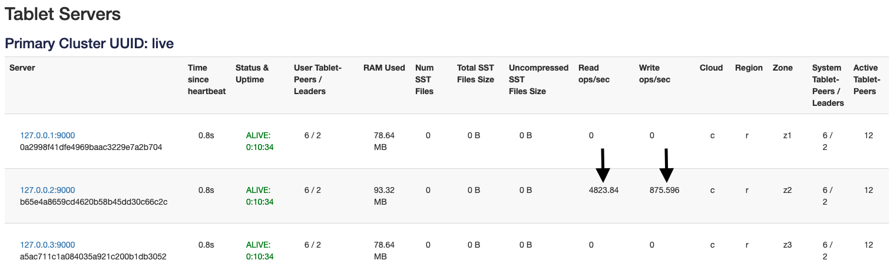Image resolution: width=890 pixels, height=280 pixels.
Task: Select the 875.596 write ops value
Action: pyautogui.click(x=664, y=190)
